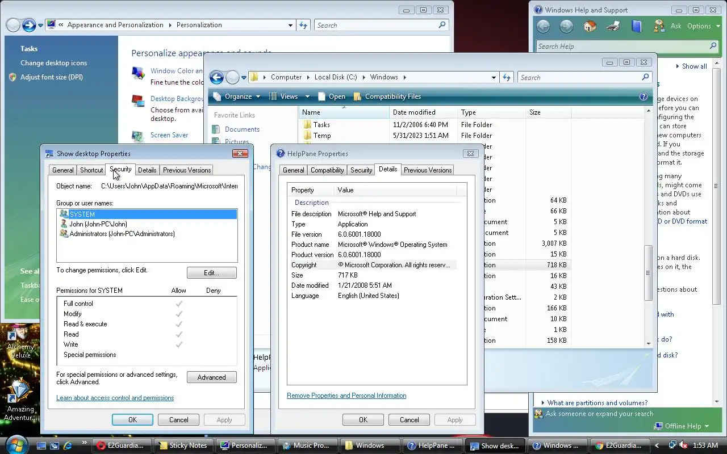727x454 pixels.
Task: Click the magnifier icon in Search Help box
Action: click(713, 46)
